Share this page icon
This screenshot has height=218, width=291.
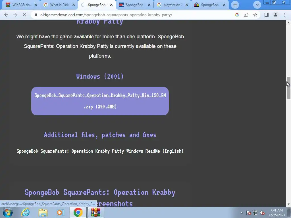[246, 15]
